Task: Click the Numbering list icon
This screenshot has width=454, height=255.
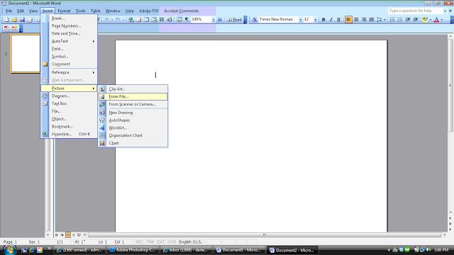Action: [392, 19]
